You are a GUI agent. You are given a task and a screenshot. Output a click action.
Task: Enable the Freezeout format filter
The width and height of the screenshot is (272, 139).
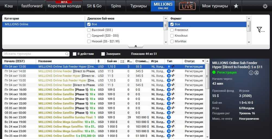tap(172, 30)
